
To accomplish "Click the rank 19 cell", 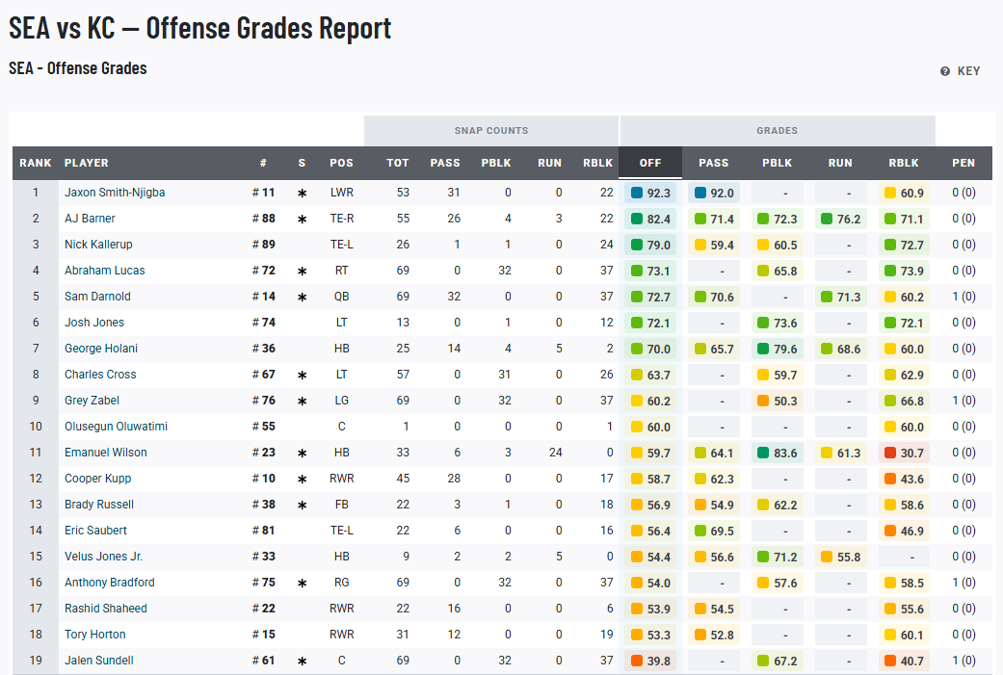I will tap(36, 661).
